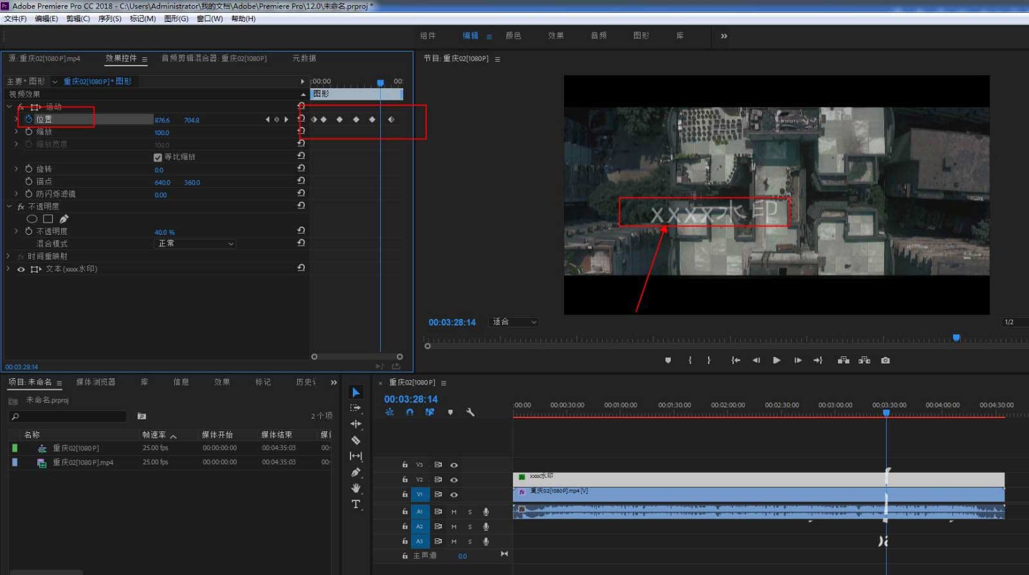
Task: Click the ellipse mask tool under opacity
Action: coord(32,219)
